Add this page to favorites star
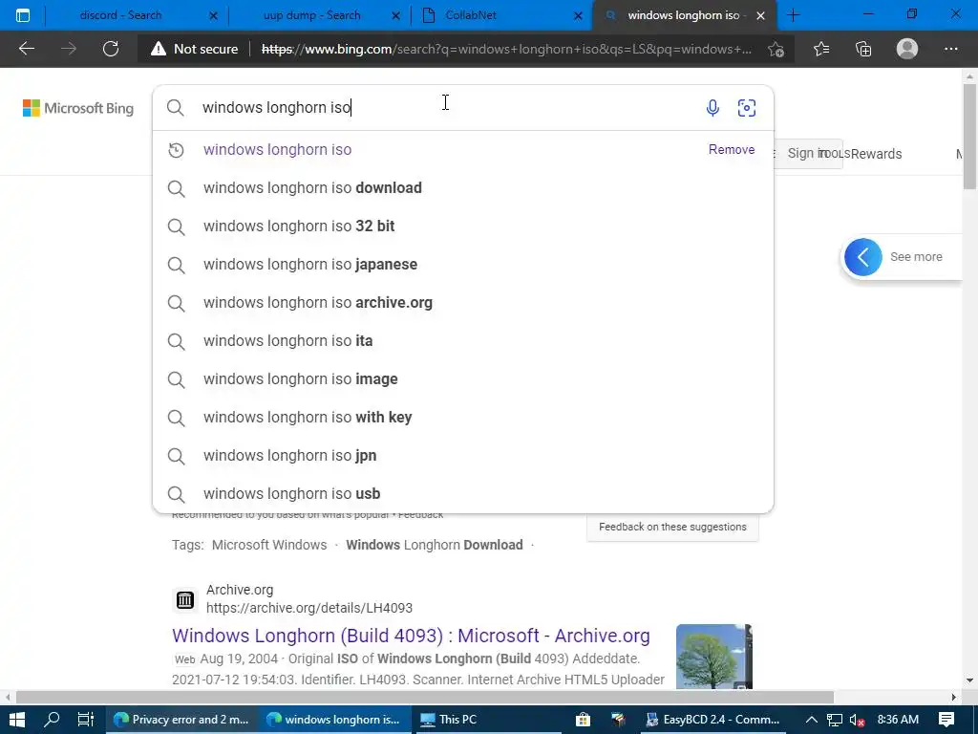 776,49
